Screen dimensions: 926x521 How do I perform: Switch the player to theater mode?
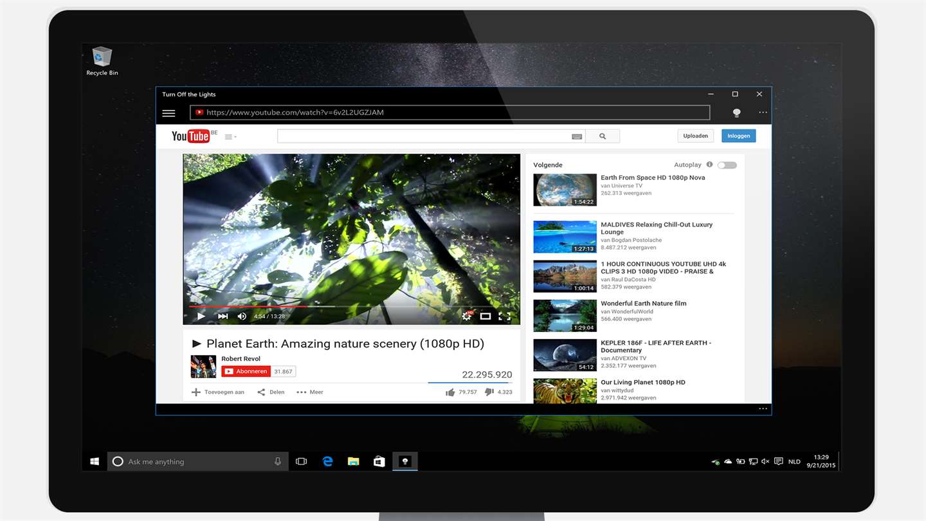(x=486, y=316)
